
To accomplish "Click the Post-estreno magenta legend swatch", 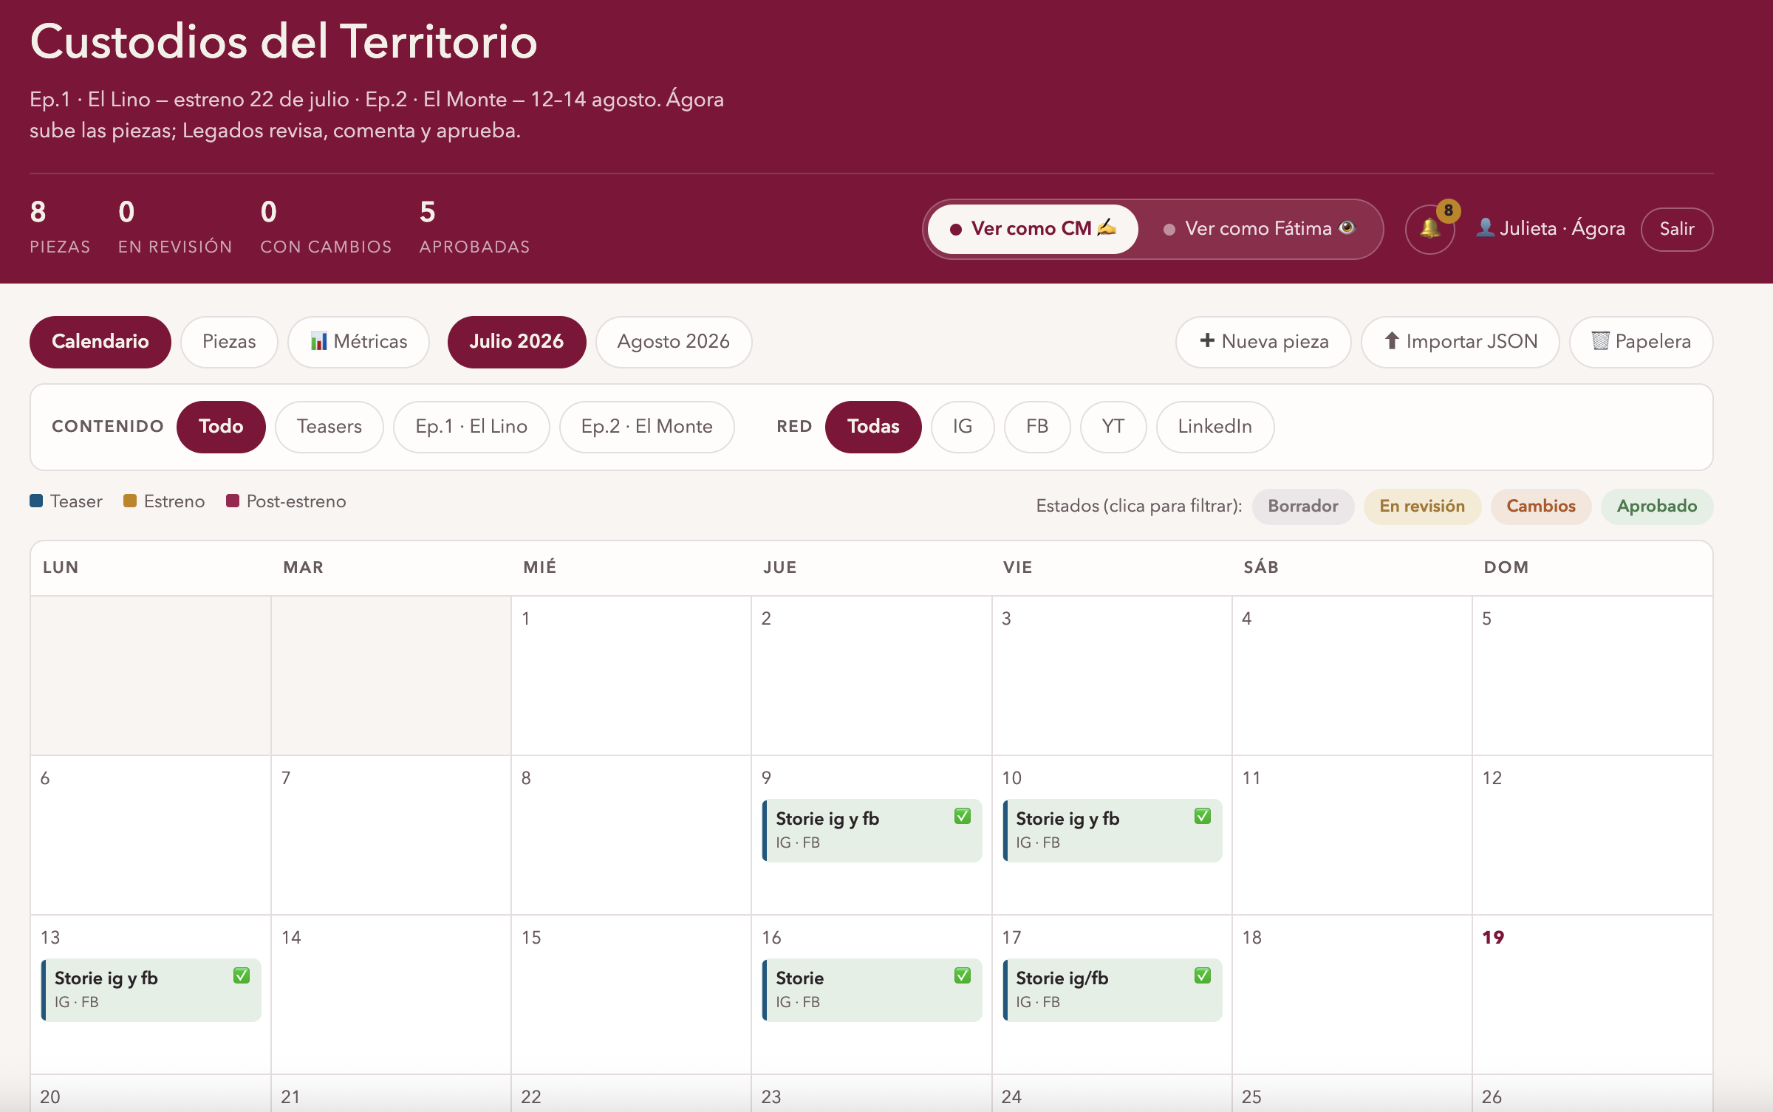I will [233, 501].
